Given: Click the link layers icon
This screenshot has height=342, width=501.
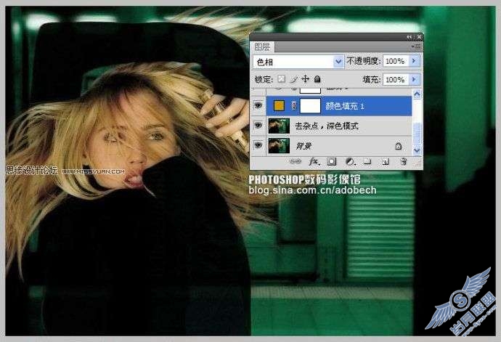Looking at the screenshot, I should click(x=296, y=162).
